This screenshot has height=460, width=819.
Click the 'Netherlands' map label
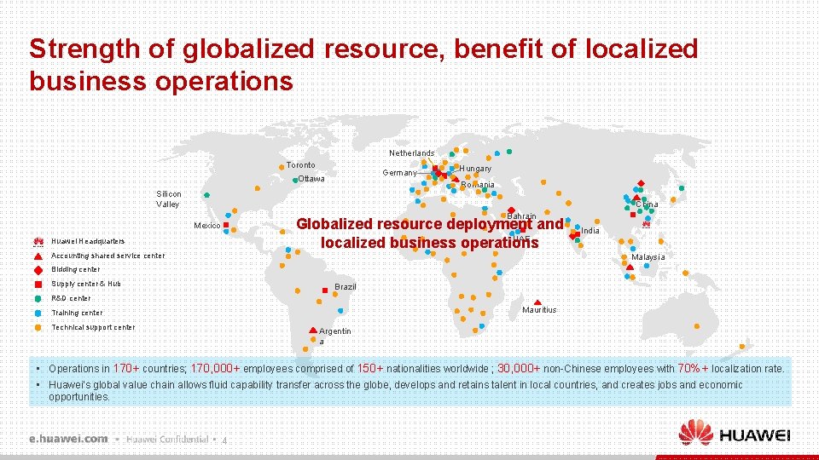click(x=411, y=152)
